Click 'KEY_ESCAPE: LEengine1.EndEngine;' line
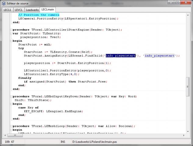 click(54, 111)
